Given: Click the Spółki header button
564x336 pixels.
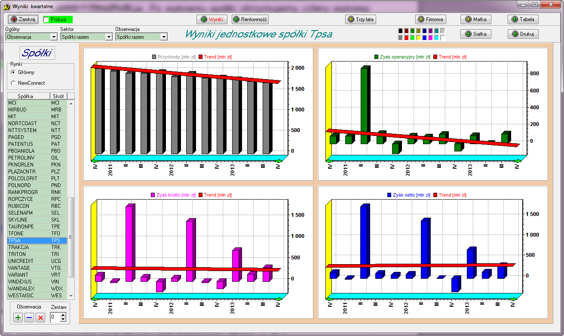Looking at the screenshot, I should point(37,53).
